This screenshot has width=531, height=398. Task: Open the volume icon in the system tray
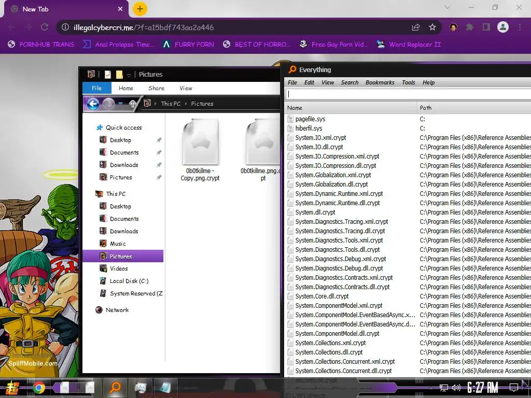coord(456,388)
